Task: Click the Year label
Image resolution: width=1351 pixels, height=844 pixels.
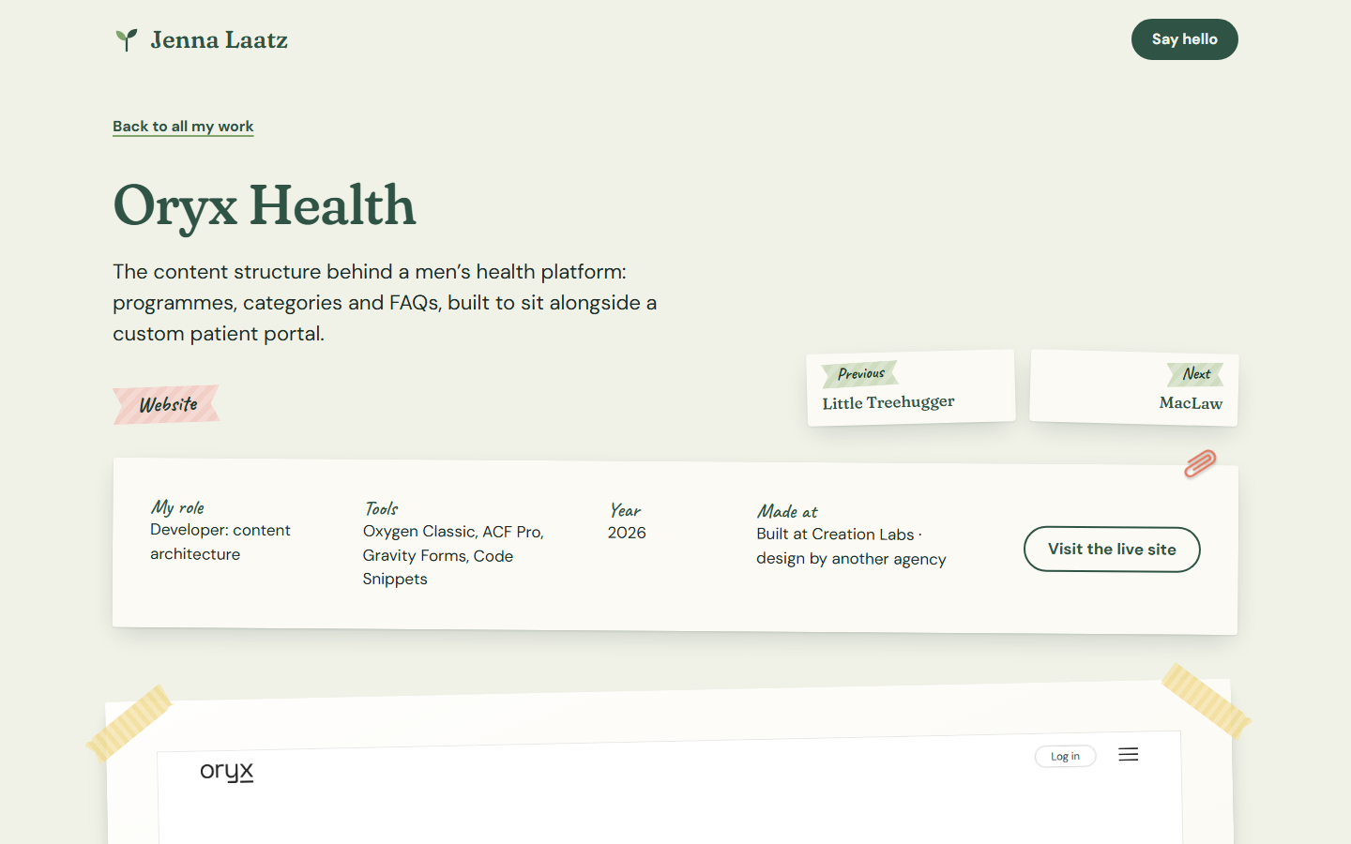Action: [x=626, y=510]
